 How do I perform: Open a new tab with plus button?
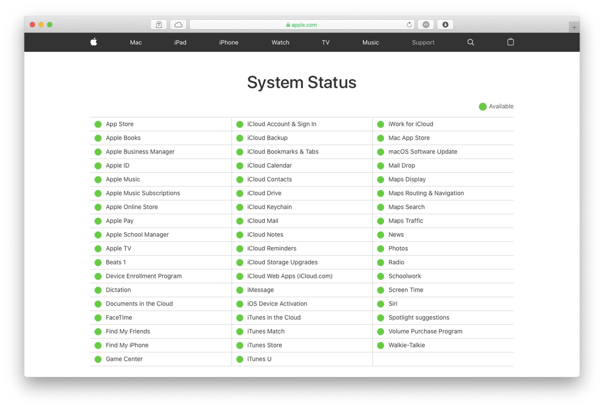pyautogui.click(x=574, y=27)
